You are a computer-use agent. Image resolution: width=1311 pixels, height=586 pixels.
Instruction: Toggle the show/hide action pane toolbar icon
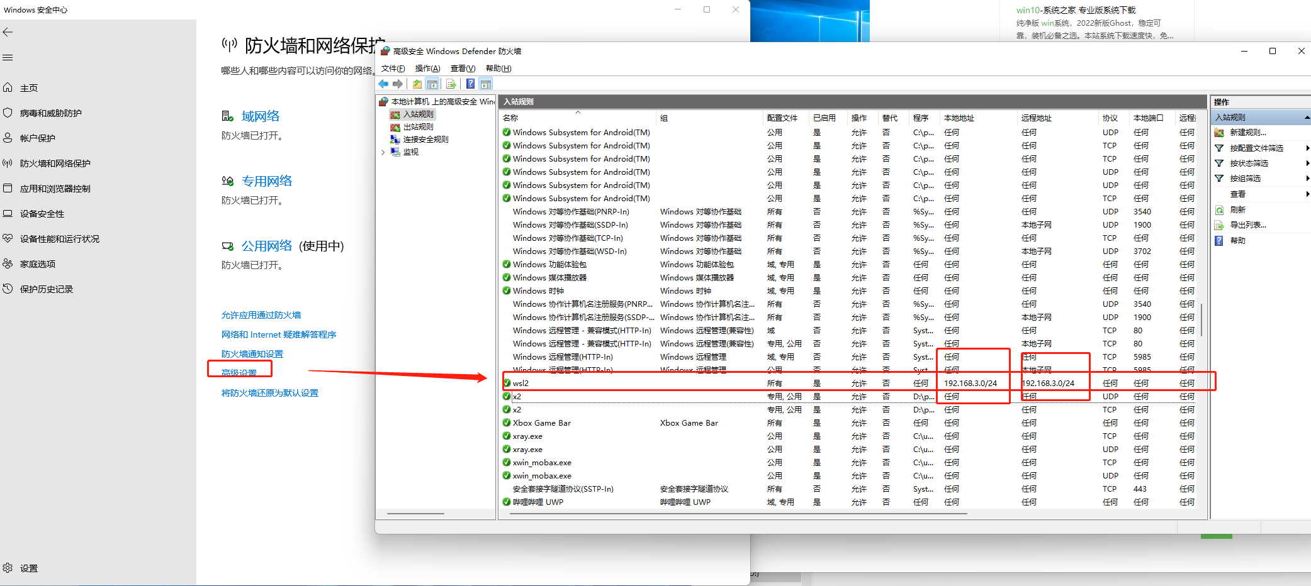click(x=485, y=84)
